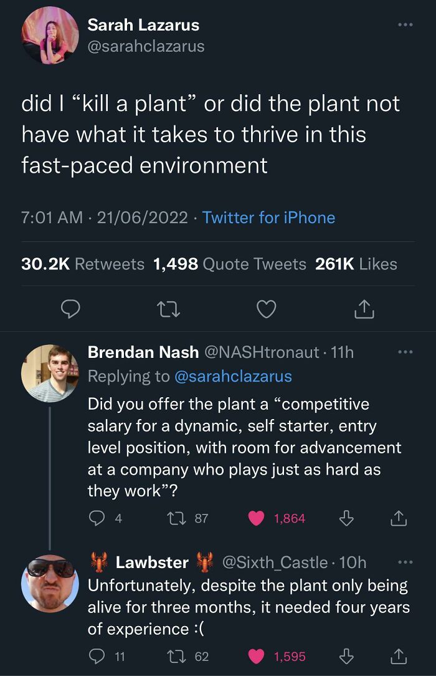The width and height of the screenshot is (436, 676).
Task: Reply to Brendan Nash's comment
Action: 97,518
